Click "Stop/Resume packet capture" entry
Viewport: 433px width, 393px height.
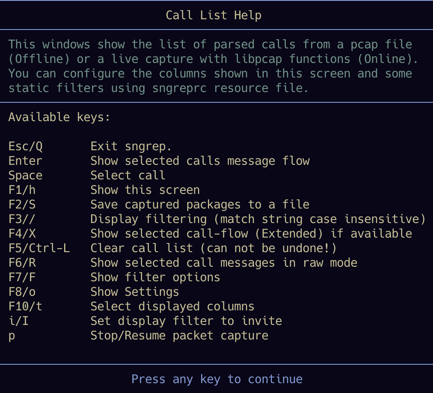[179, 336]
